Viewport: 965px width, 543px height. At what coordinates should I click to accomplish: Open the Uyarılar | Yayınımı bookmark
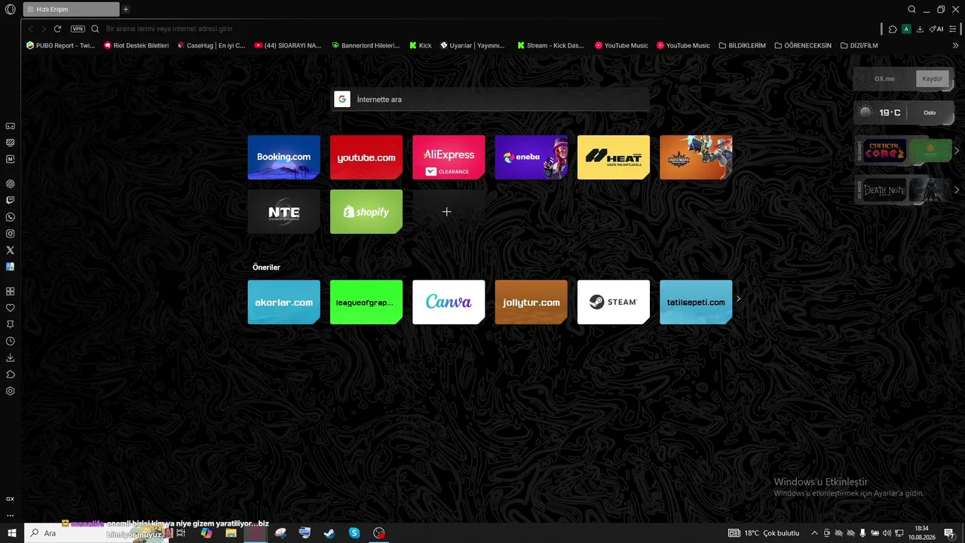click(x=473, y=45)
